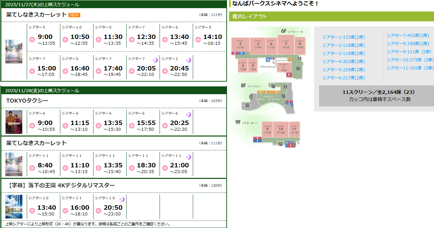
Task: Click availability icon beside the 21:00 showtime
Action: click(x=165, y=168)
